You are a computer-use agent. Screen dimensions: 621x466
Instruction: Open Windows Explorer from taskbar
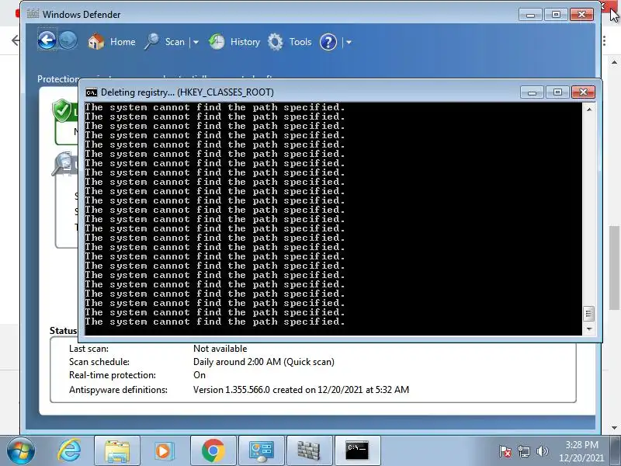coord(117,450)
